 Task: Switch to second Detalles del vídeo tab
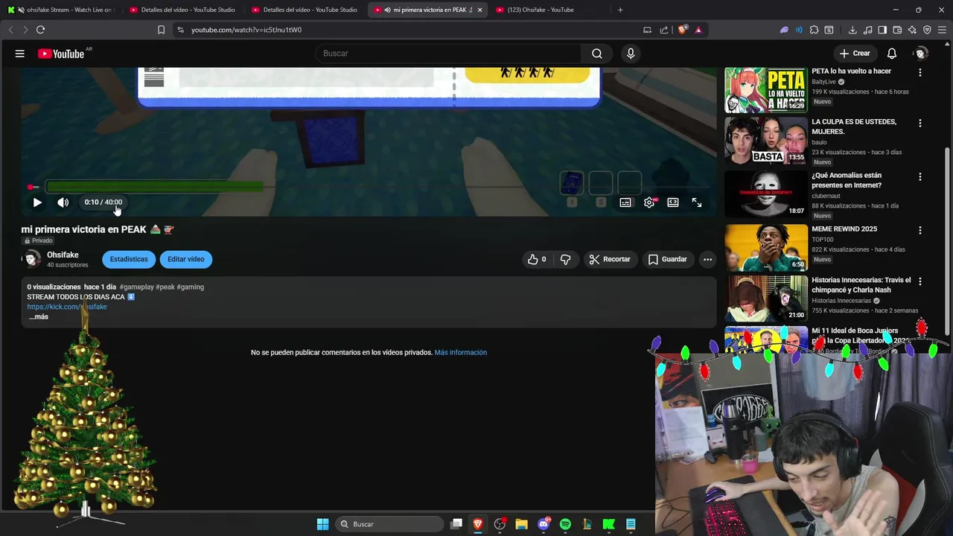(305, 10)
